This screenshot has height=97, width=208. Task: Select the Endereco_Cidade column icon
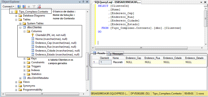pyautogui.click(x=32, y=51)
